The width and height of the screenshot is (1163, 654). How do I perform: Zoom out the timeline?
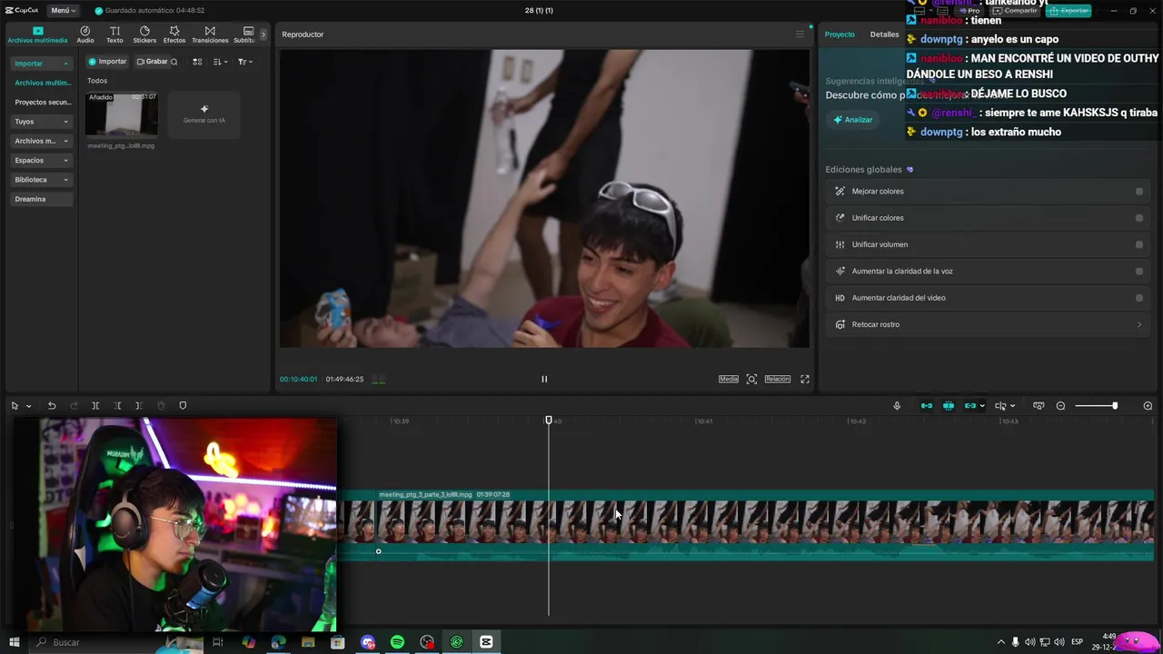click(x=1060, y=406)
